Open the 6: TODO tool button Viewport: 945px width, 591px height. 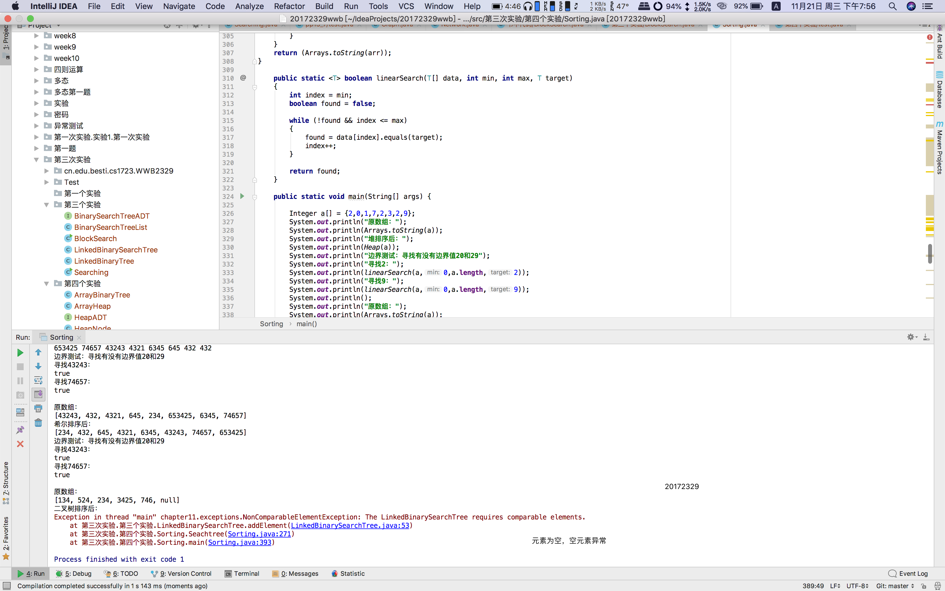pos(121,574)
